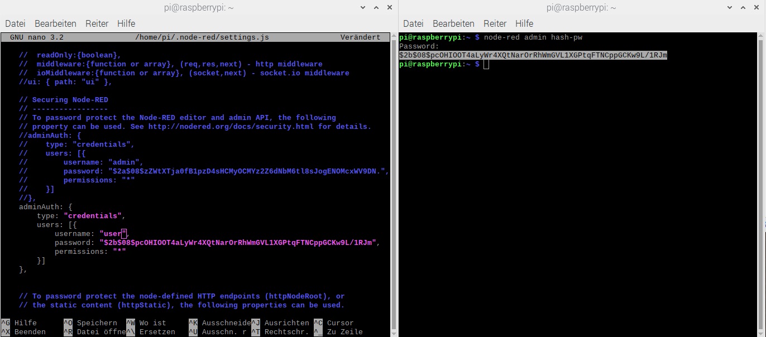This screenshot has width=766, height=337.
Task: Open Bearbeiten menu in the right terminal
Action: click(453, 23)
